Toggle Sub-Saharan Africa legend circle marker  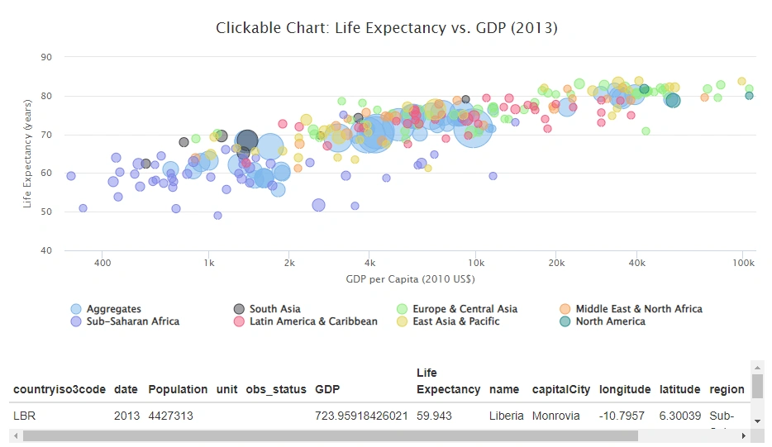click(x=76, y=321)
